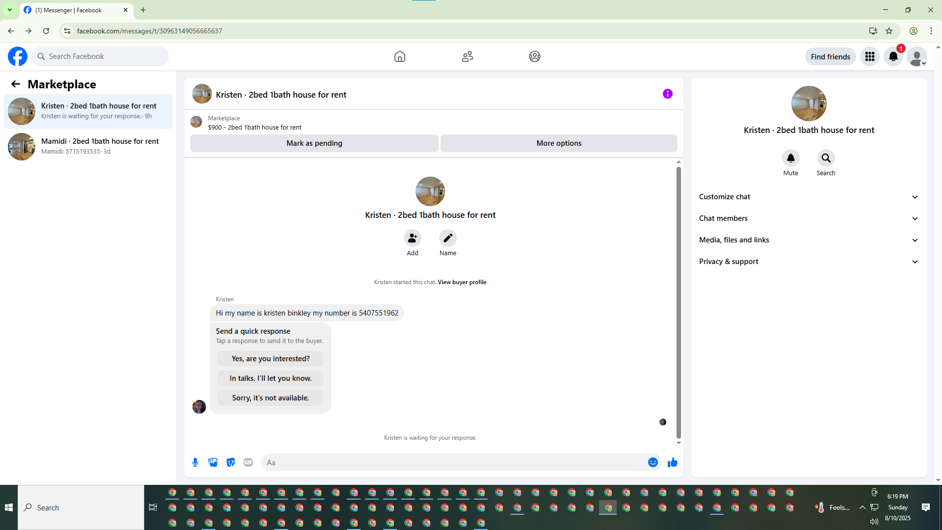
Task: Attach a photo using the image icon
Action: tap(213, 462)
